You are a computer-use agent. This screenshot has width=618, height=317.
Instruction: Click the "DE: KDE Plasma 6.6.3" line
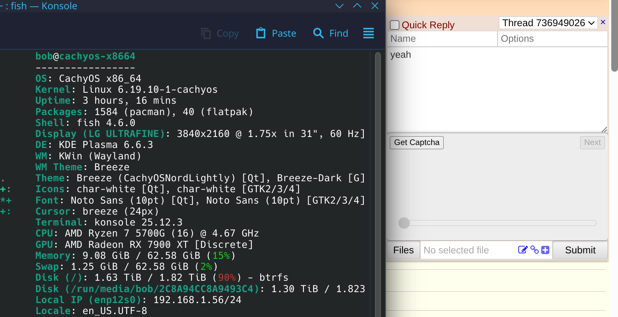click(94, 145)
